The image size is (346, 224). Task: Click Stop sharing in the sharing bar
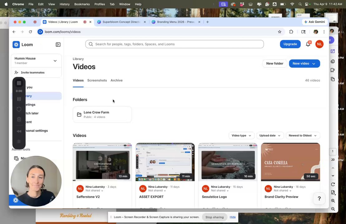[x=214, y=217]
